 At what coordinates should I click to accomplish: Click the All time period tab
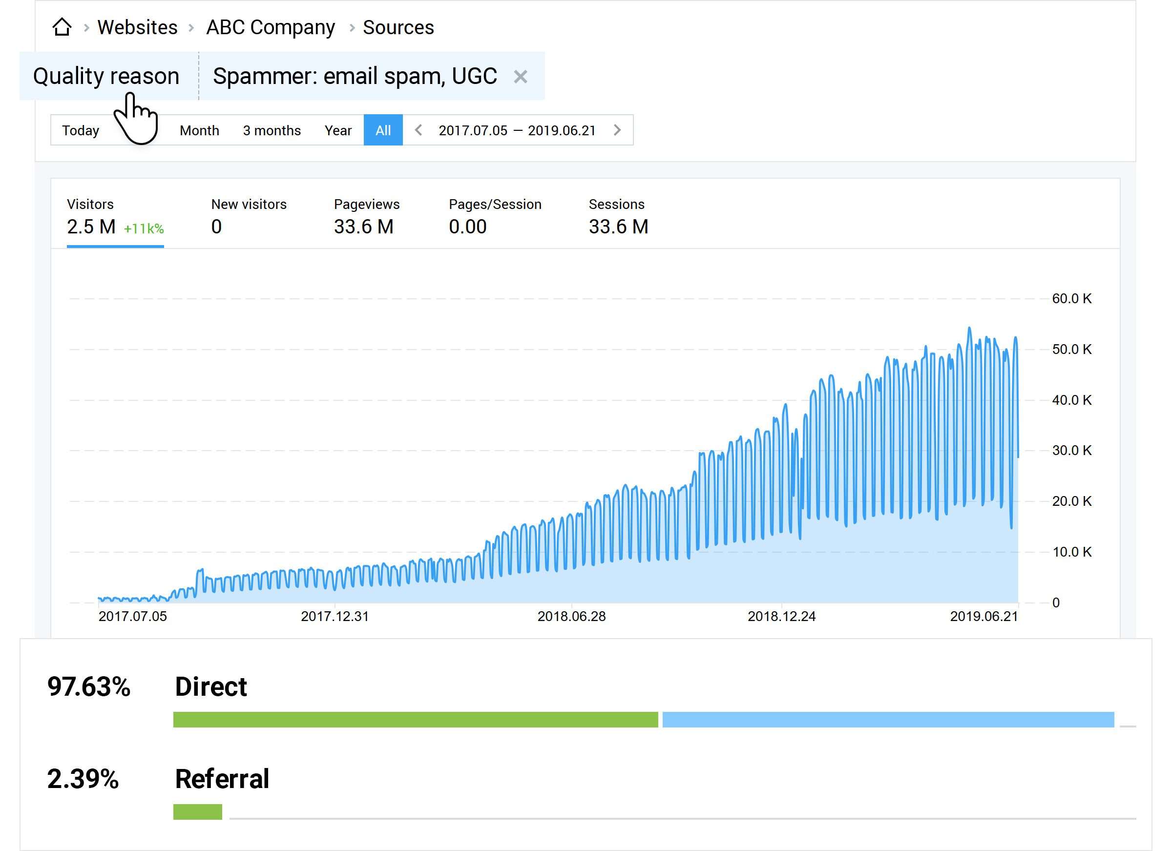pos(380,130)
